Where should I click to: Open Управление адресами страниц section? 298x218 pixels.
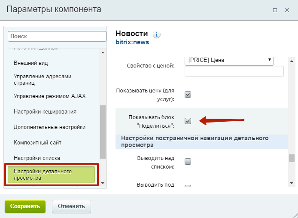coord(43,80)
